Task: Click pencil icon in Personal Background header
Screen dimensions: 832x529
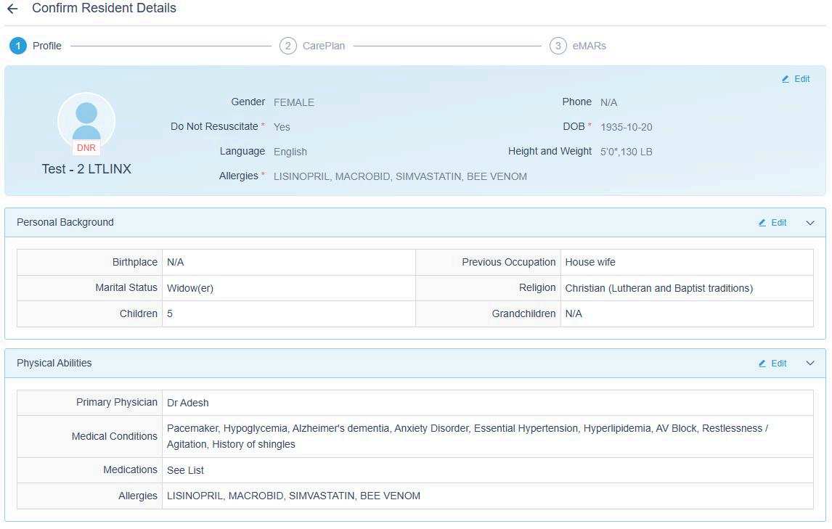Action: [x=762, y=223]
